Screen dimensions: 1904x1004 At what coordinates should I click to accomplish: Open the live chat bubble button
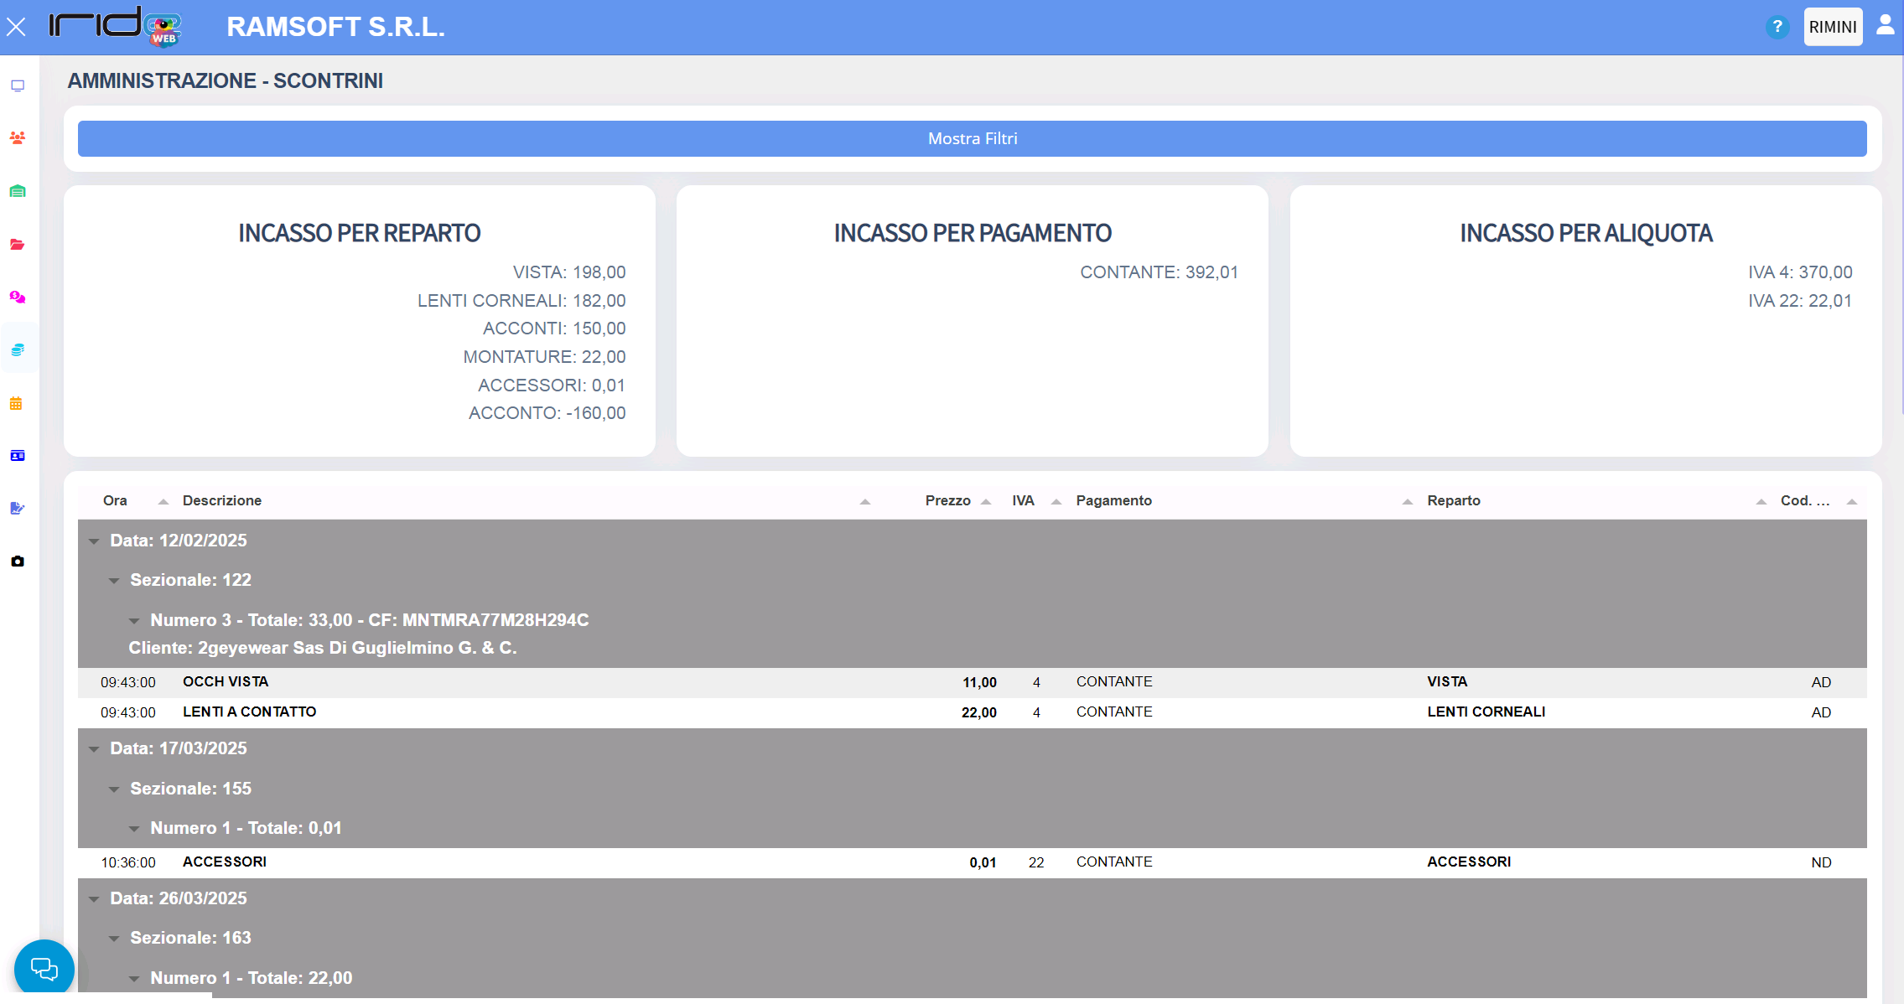pyautogui.click(x=44, y=969)
